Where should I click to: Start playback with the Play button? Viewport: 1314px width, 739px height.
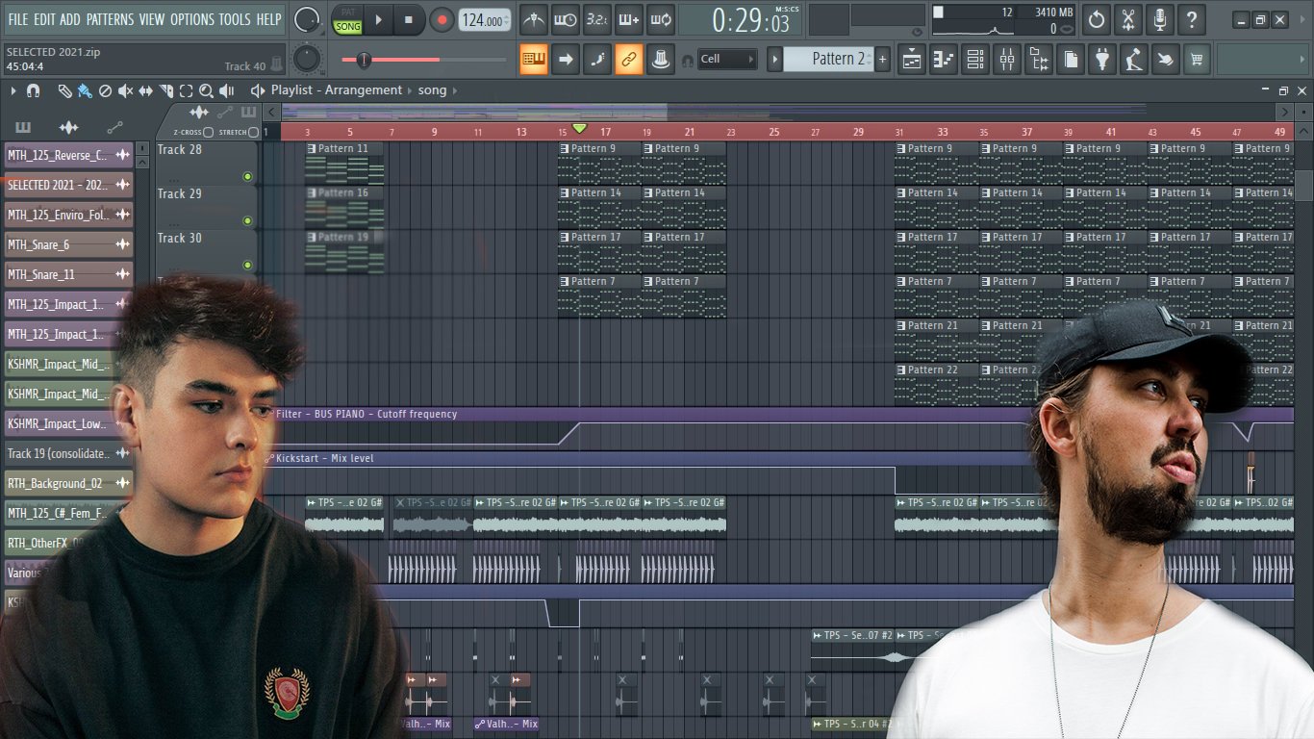(x=378, y=19)
